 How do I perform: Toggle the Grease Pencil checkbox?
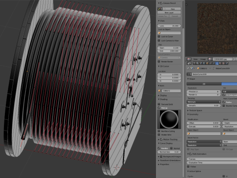point(161,3)
